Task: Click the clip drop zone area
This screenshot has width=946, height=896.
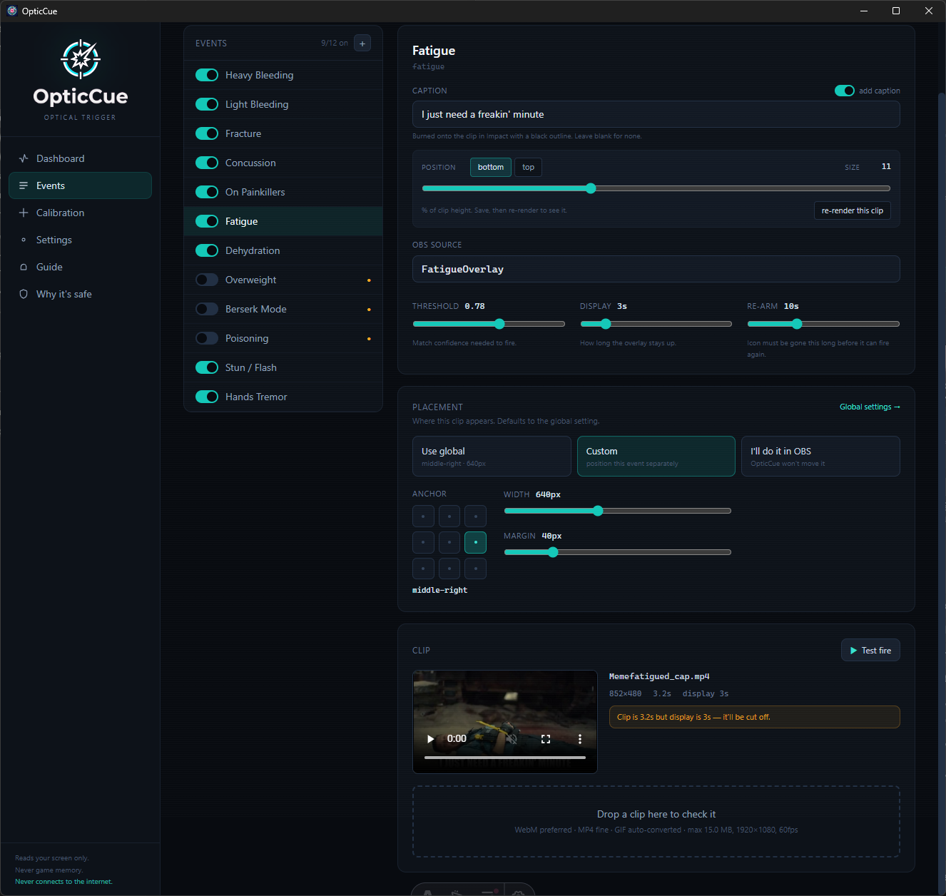Action: [656, 822]
